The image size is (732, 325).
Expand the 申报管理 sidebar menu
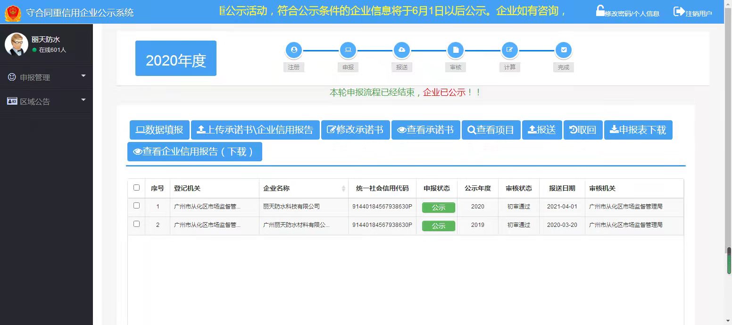(46, 77)
